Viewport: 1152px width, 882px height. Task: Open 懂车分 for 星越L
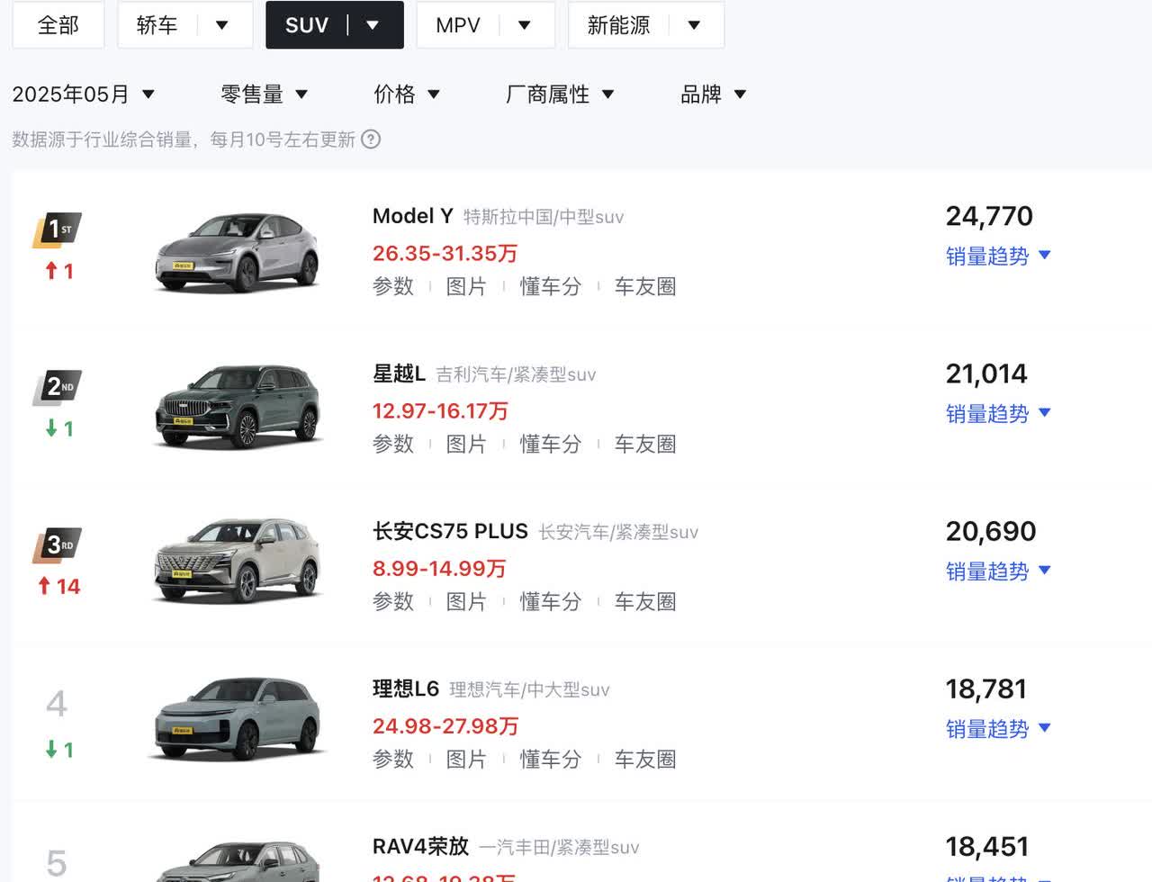click(550, 444)
